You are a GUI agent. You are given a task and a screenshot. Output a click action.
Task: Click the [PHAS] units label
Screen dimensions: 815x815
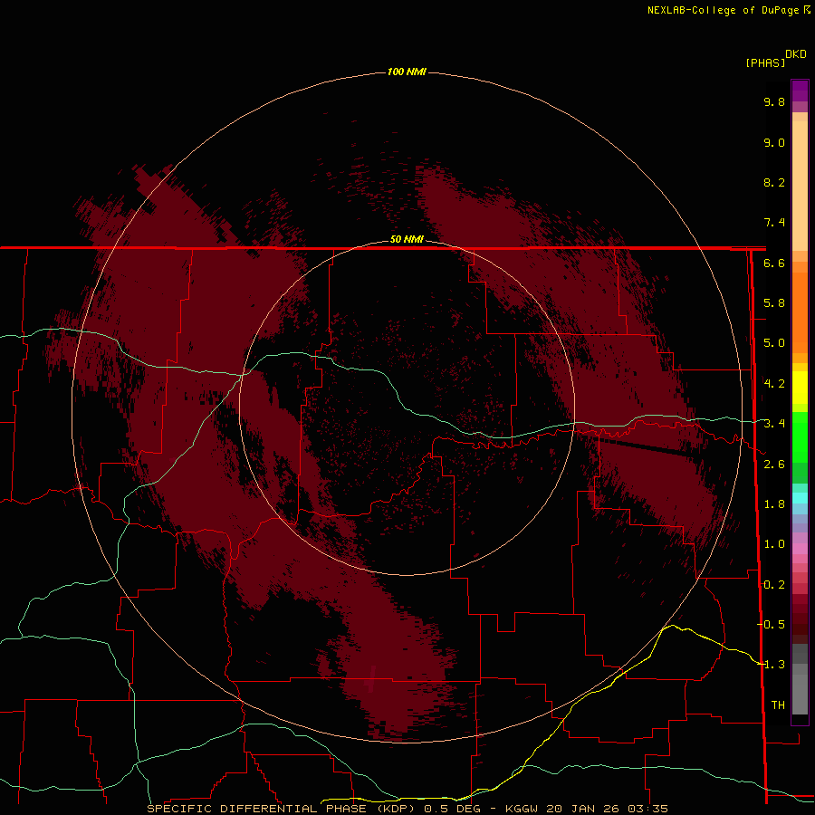pyautogui.click(x=765, y=62)
